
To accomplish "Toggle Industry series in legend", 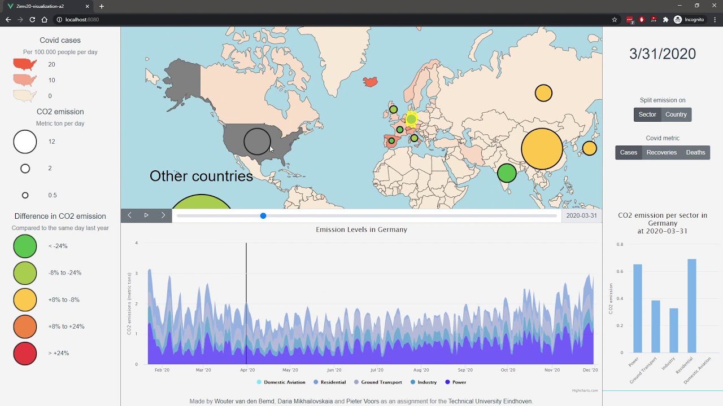I will (x=424, y=382).
